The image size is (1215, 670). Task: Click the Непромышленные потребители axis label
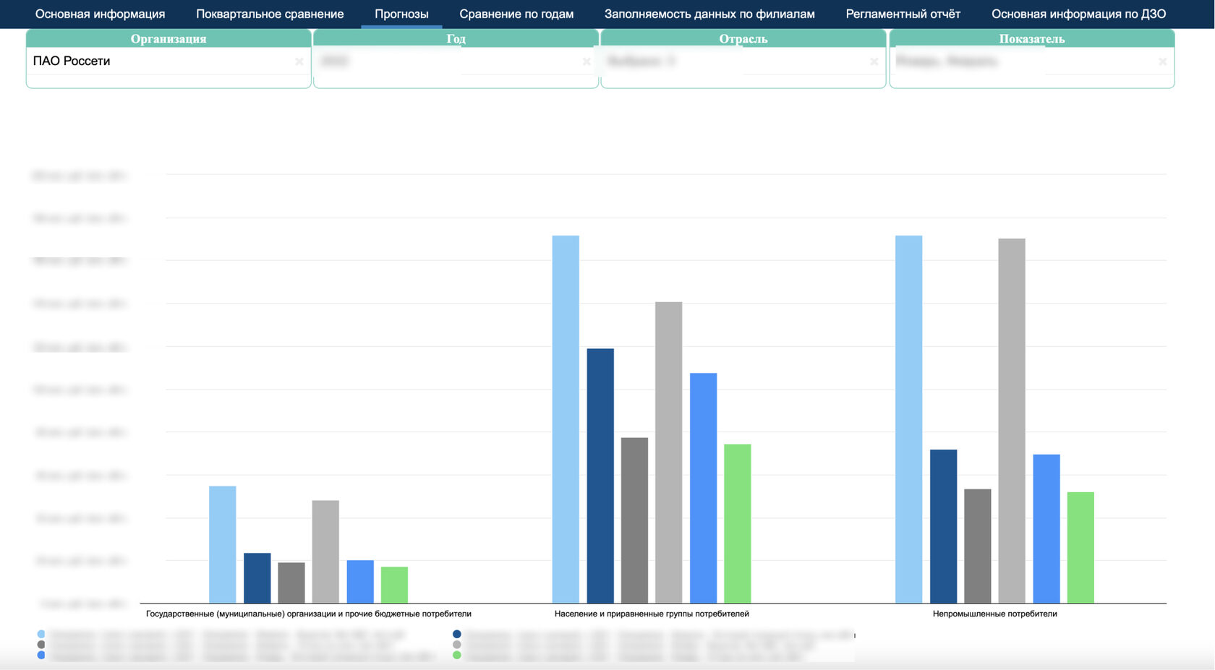(994, 614)
